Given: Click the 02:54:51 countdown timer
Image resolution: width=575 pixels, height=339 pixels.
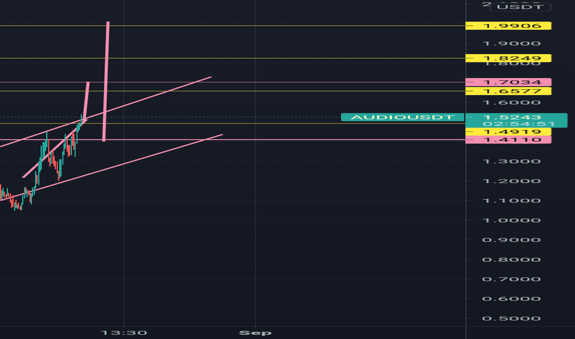Looking at the screenshot, I should coord(518,124).
